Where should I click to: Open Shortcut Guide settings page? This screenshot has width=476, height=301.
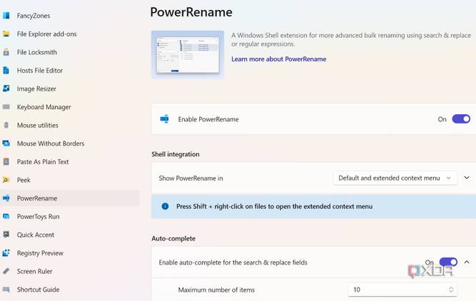(39, 290)
